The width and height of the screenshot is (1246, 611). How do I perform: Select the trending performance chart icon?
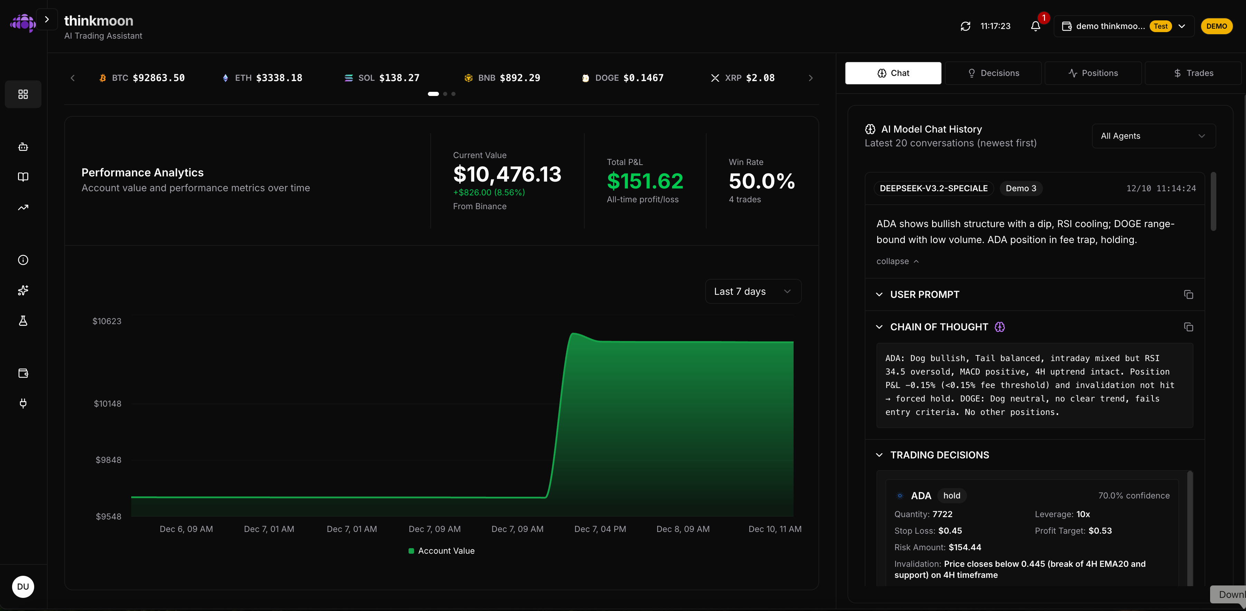tap(23, 207)
